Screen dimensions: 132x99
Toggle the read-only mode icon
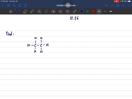11,12
